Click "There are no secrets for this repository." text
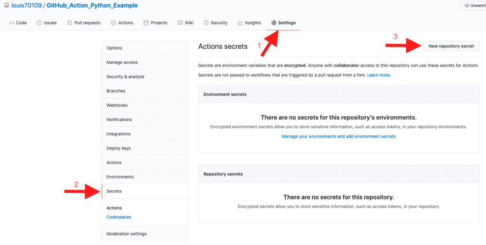486x245 pixels. point(338,197)
